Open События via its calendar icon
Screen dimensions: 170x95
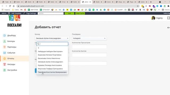5,53
